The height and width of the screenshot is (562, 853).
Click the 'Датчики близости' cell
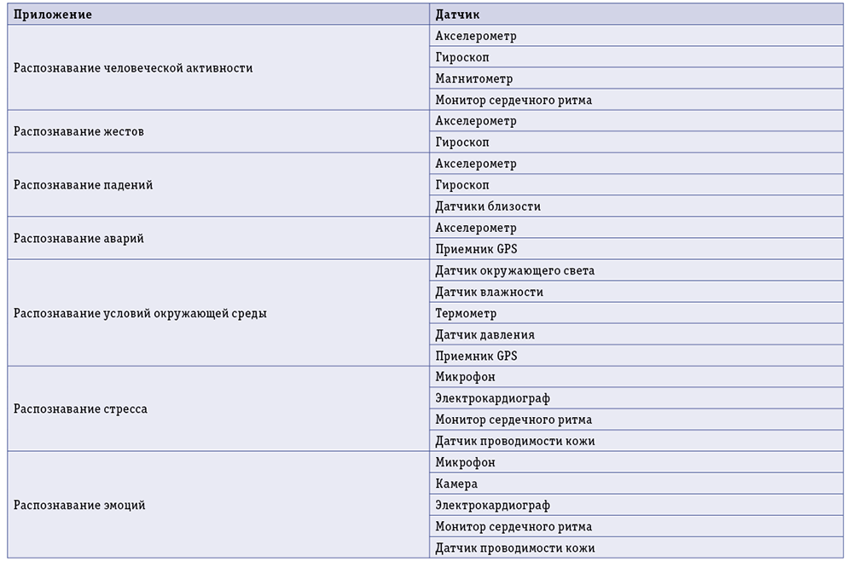636,206
